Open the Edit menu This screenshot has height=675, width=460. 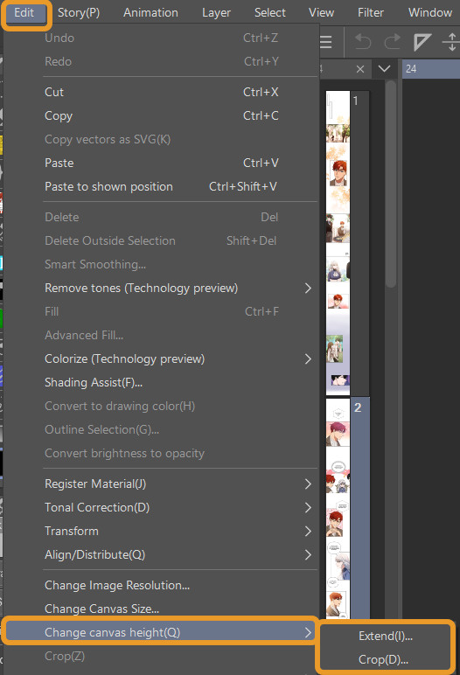point(24,13)
